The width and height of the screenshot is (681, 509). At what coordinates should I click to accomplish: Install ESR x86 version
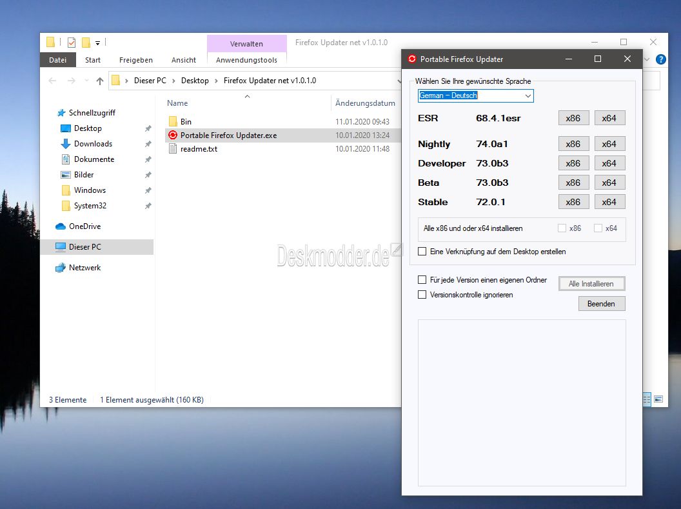click(x=573, y=118)
